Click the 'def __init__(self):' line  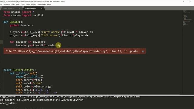click(x=24, y=73)
